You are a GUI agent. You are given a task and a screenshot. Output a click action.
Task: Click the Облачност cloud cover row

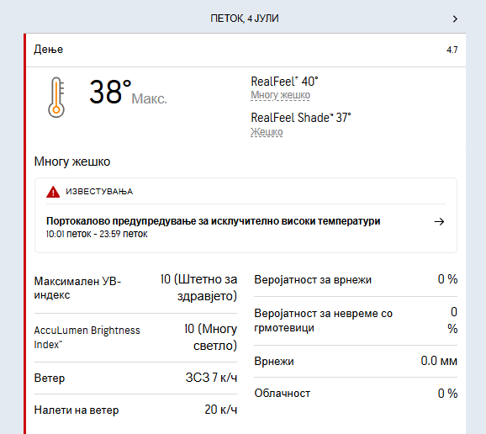click(x=356, y=394)
